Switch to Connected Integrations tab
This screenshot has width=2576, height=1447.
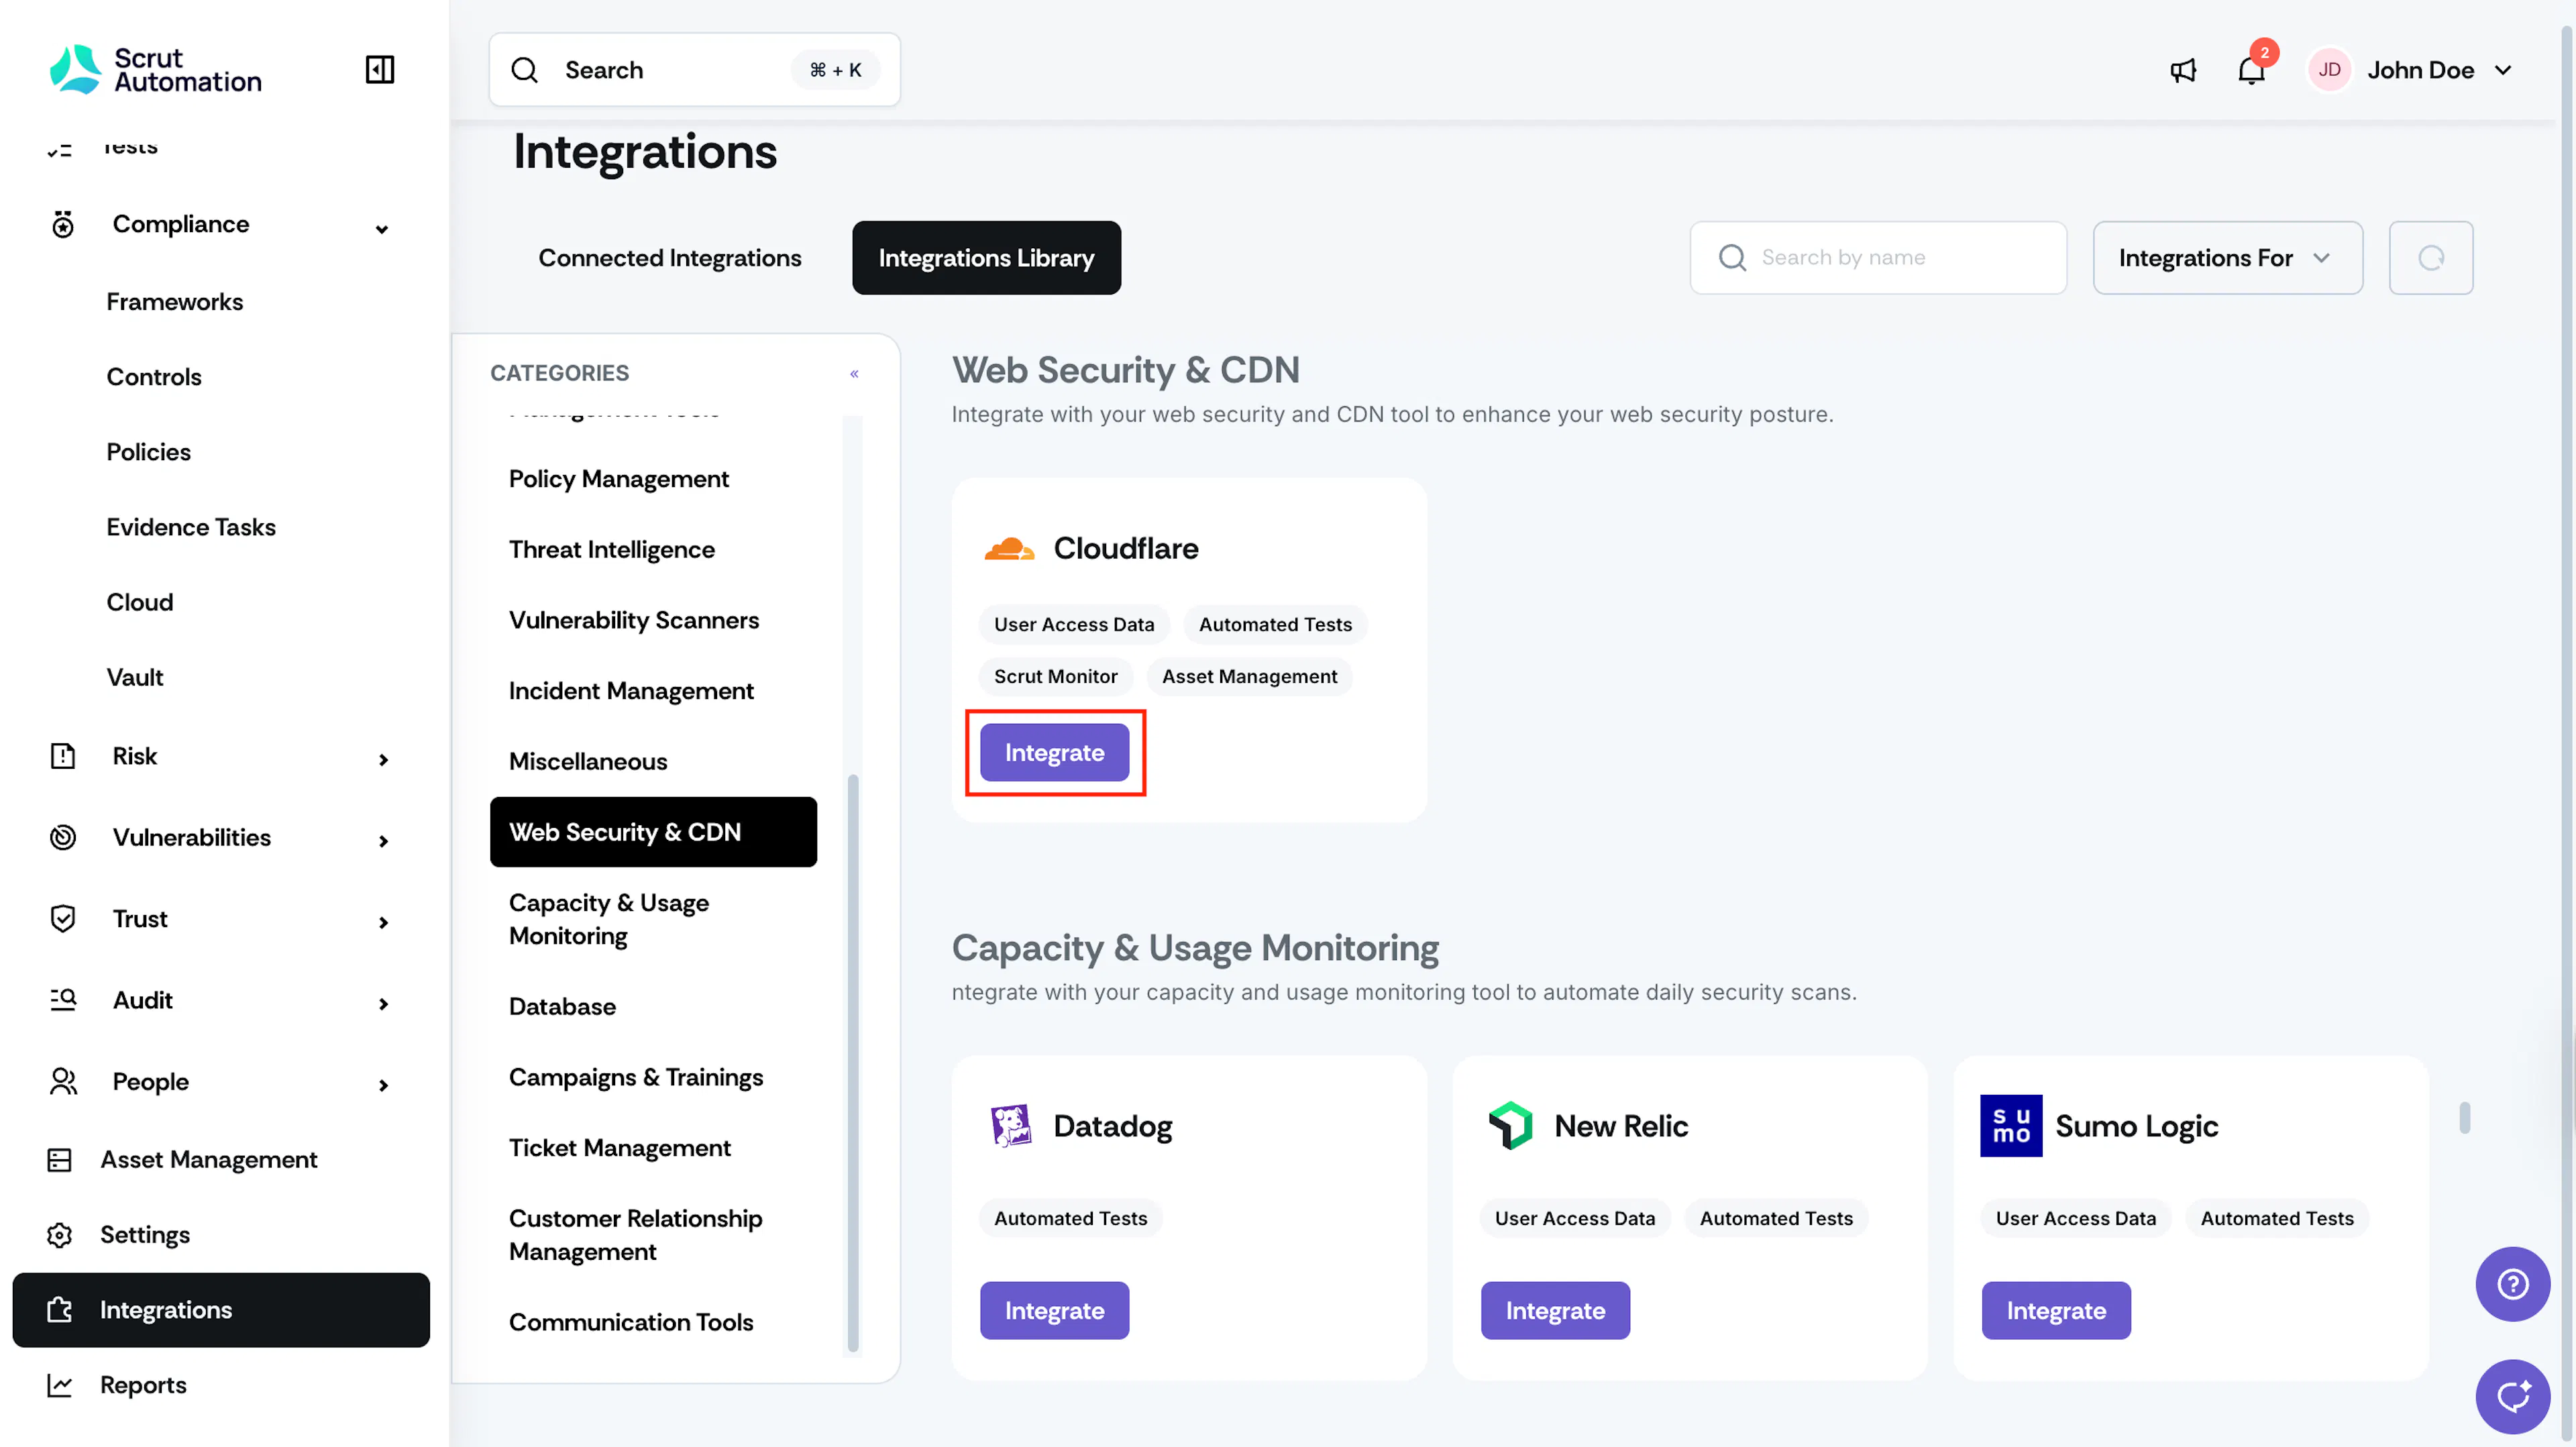670,258
